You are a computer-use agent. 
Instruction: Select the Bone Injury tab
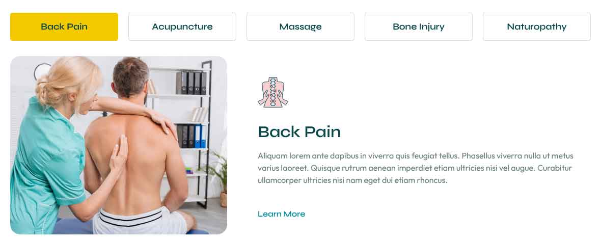(x=418, y=26)
